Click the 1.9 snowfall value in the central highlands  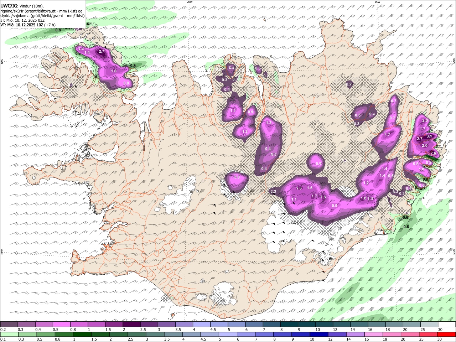tap(323, 197)
